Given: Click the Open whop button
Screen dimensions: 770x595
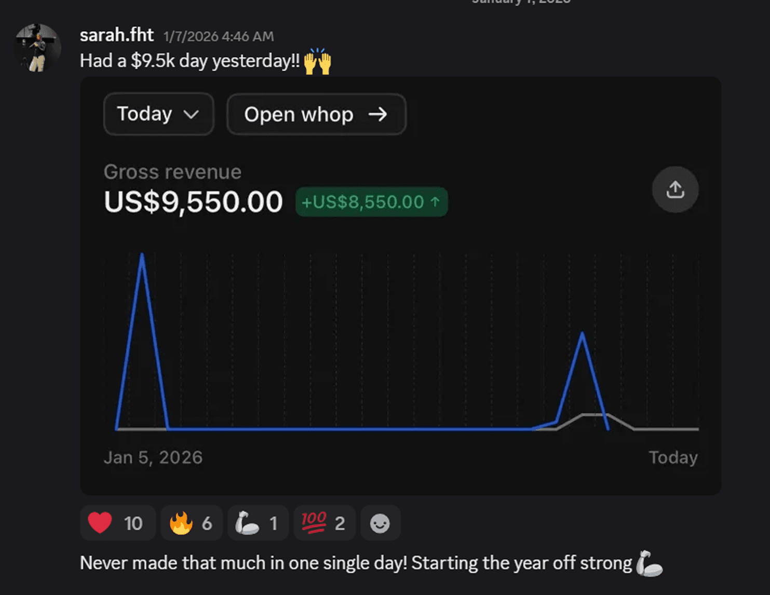Looking at the screenshot, I should (x=316, y=114).
